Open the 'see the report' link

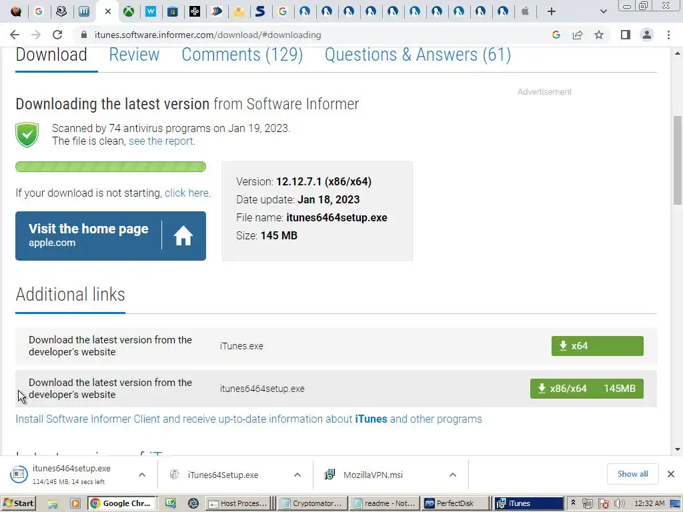(x=161, y=141)
